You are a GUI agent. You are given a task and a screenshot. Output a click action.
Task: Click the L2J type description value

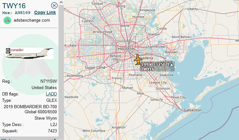tap(54, 124)
